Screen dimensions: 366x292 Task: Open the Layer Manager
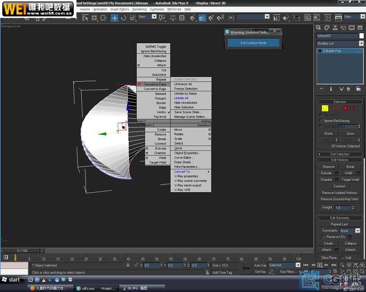297,18
